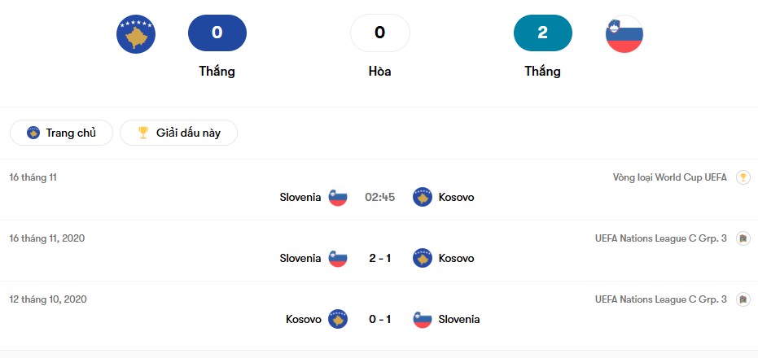Select the teal Slovenia wins count pill
758x358 pixels.
coord(543,33)
